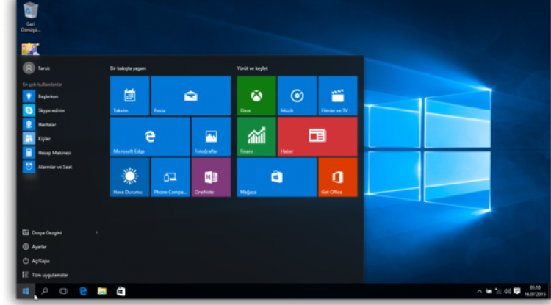551x305 pixels.
Task: Expand the Dosya Gezgini jump list arrow
Action: [x=97, y=233]
